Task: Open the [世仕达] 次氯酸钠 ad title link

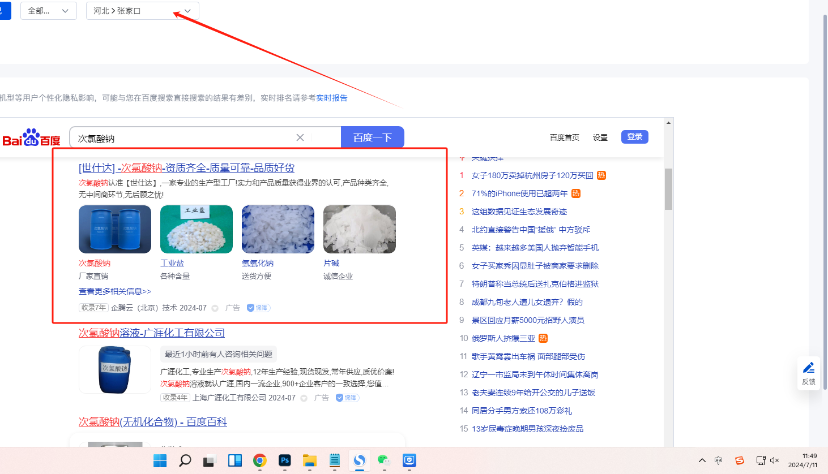Action: point(186,168)
